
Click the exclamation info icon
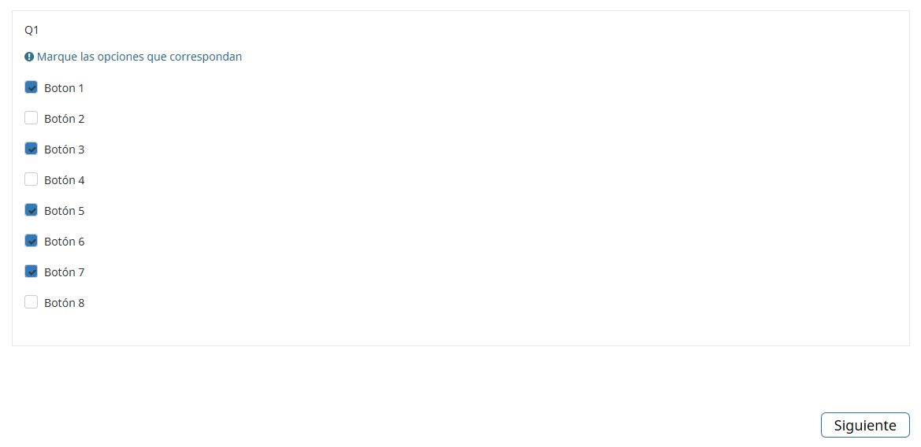pos(29,57)
